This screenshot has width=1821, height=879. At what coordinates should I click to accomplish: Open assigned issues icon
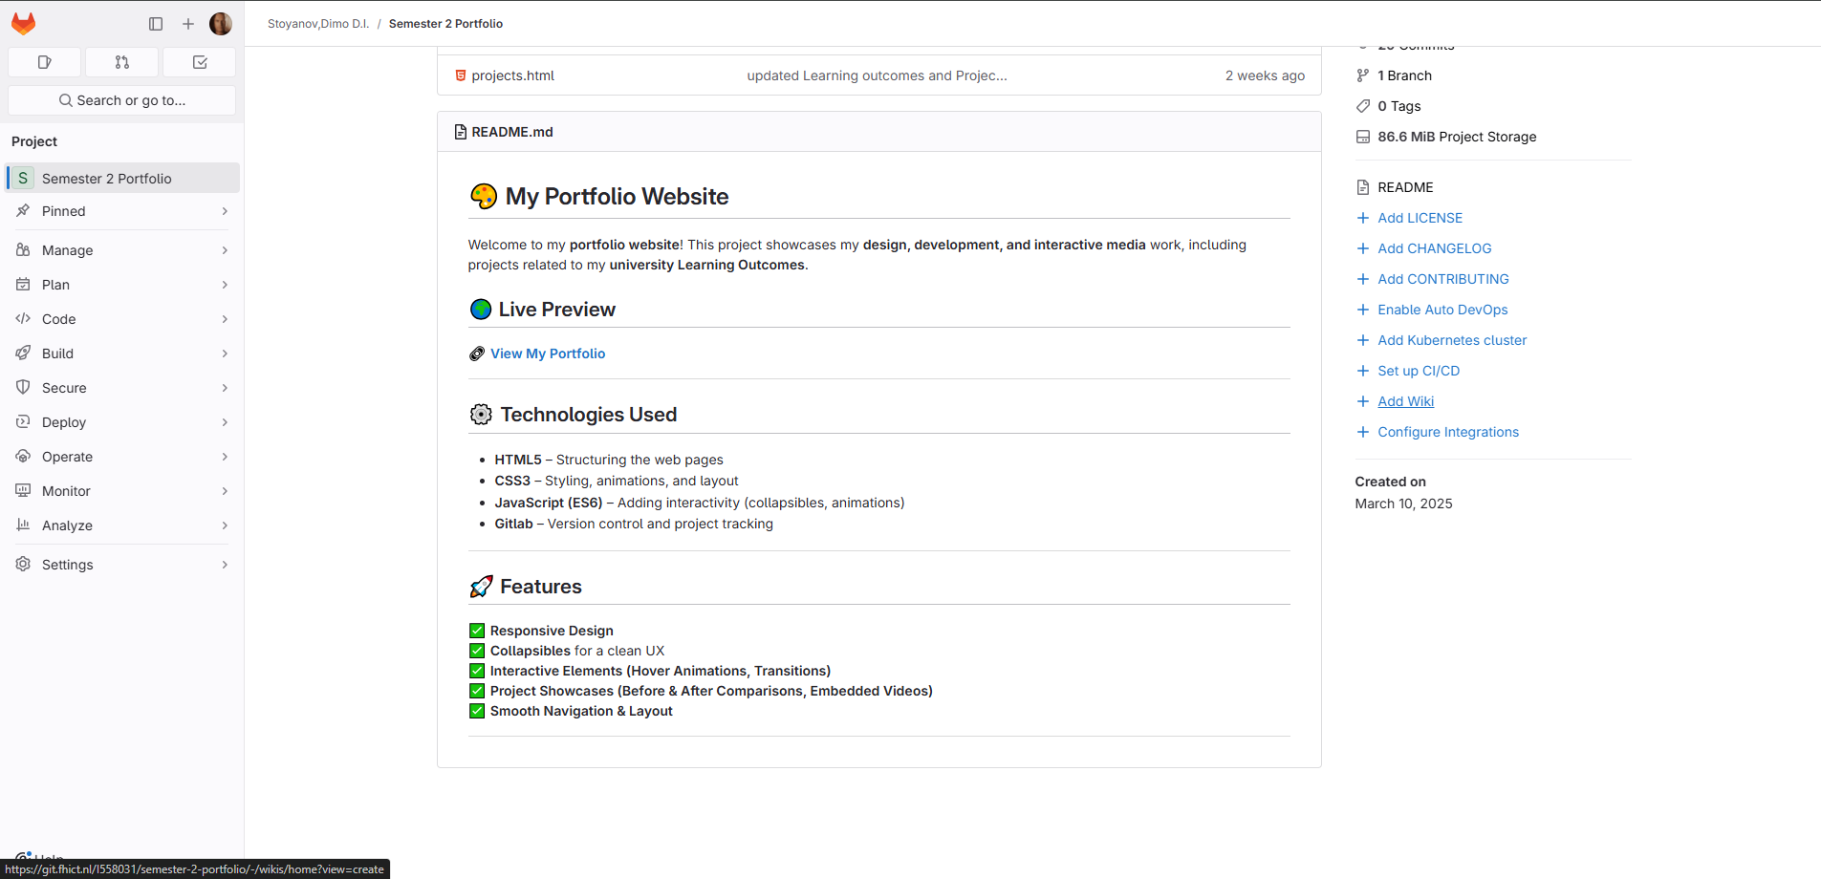(x=44, y=62)
